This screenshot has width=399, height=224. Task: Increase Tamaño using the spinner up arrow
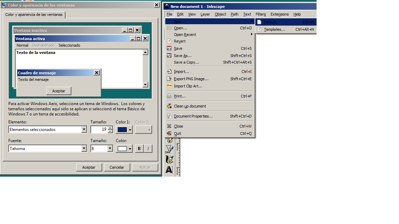click(110, 128)
